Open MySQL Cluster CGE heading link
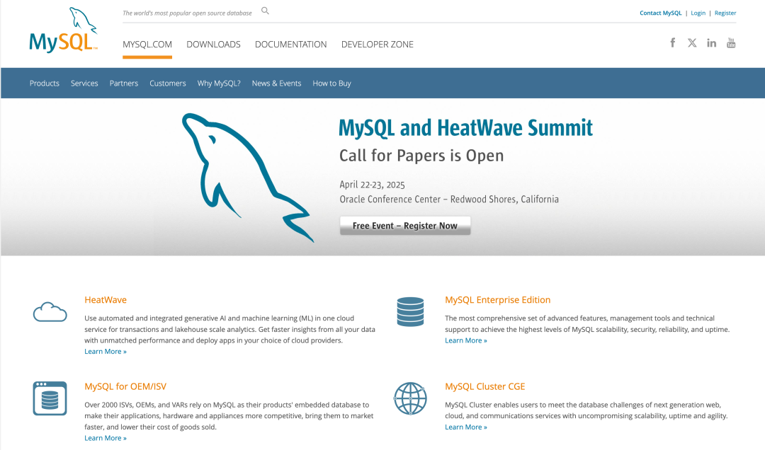The width and height of the screenshot is (765, 450). (x=485, y=386)
